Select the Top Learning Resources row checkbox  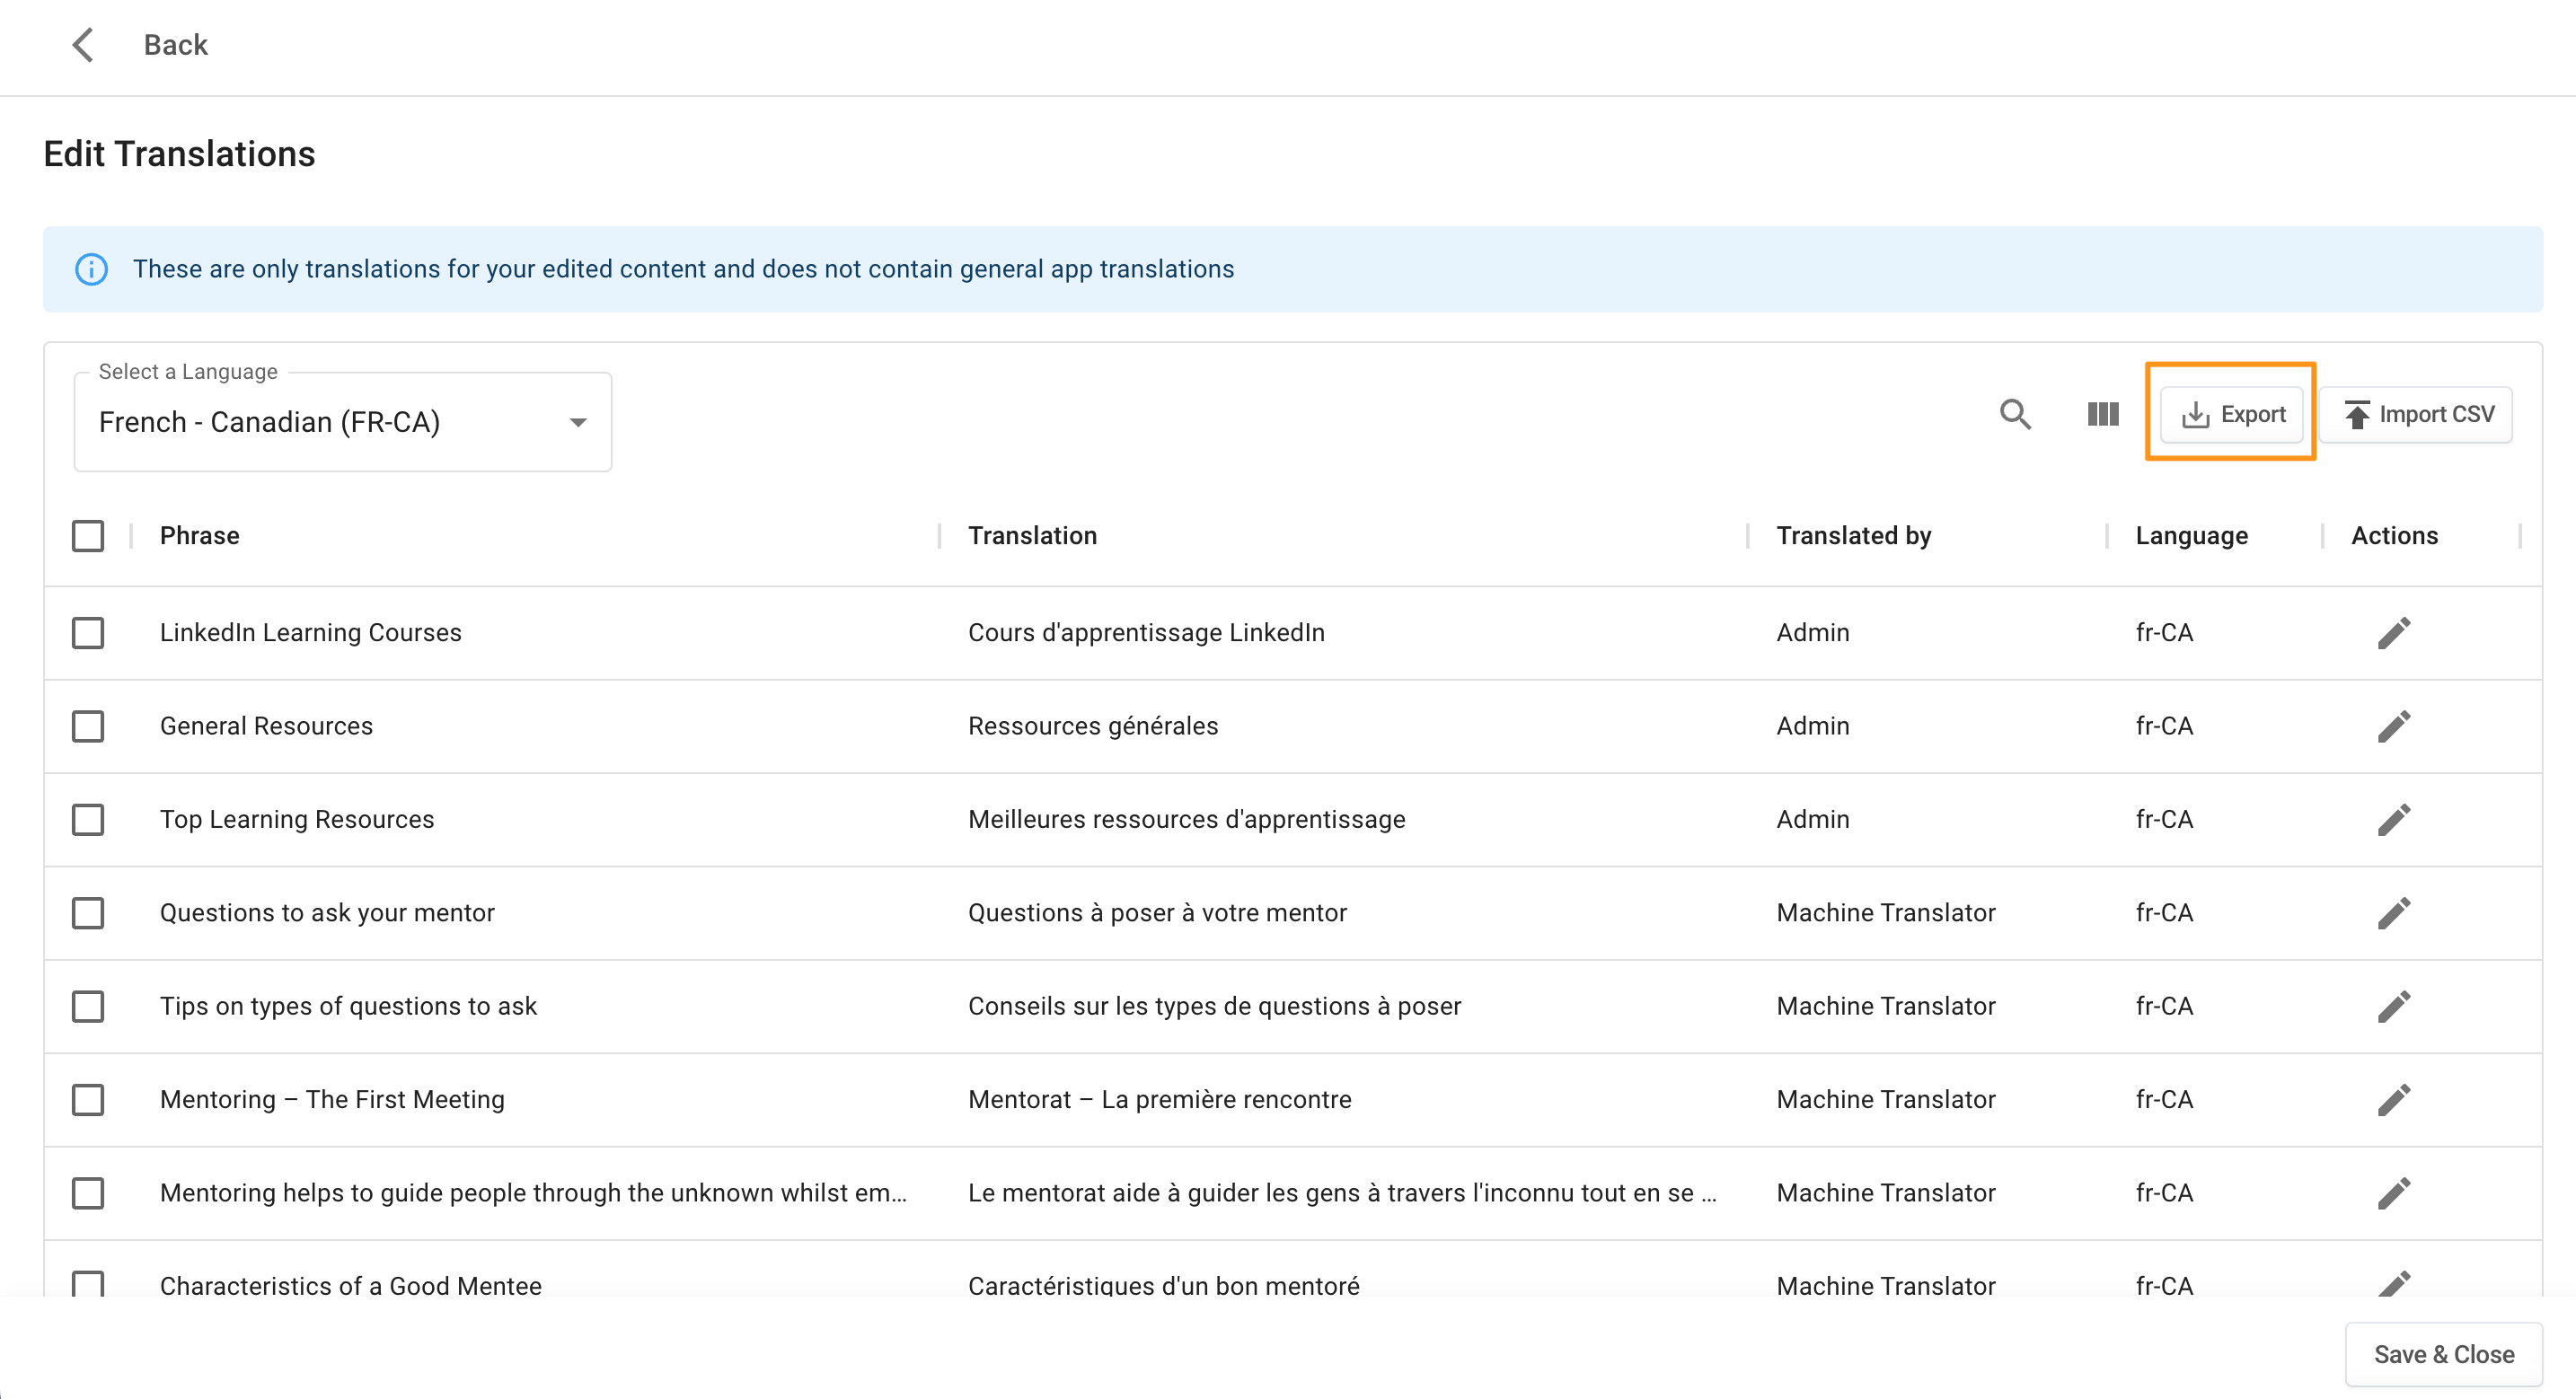point(88,819)
